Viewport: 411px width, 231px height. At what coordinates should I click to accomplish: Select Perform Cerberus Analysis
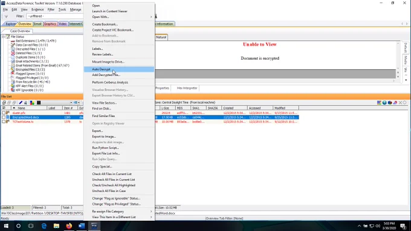[119, 82]
